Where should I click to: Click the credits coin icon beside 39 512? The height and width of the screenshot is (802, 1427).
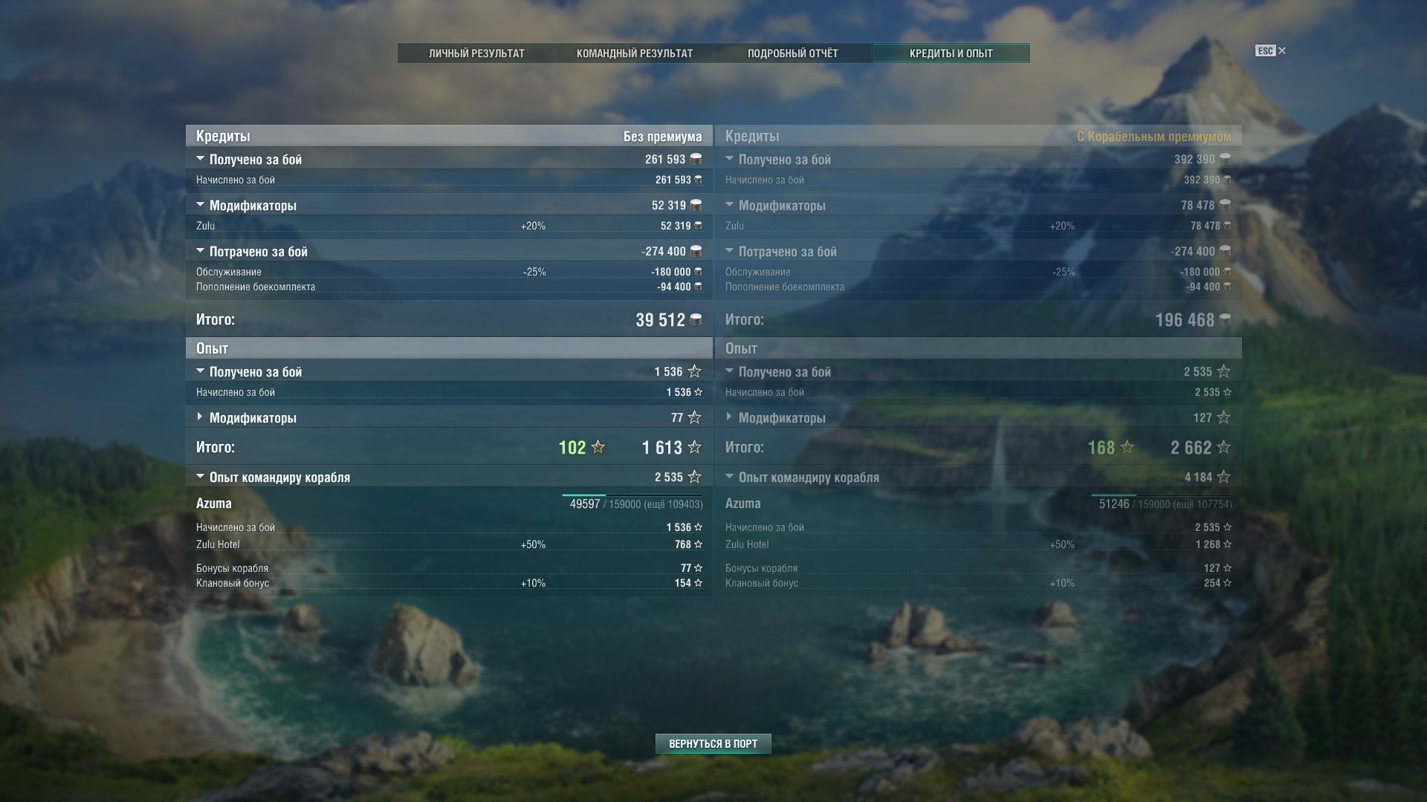[696, 319]
